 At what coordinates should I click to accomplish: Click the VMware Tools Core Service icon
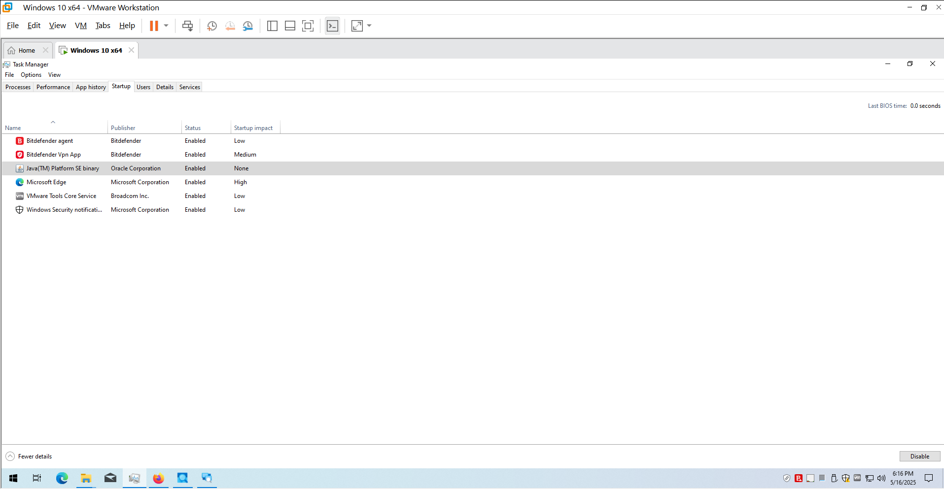click(x=20, y=196)
